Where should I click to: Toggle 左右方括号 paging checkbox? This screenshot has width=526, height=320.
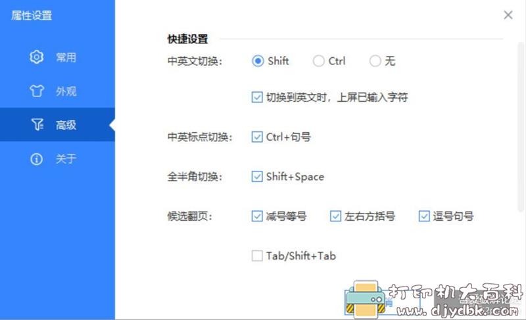335,216
